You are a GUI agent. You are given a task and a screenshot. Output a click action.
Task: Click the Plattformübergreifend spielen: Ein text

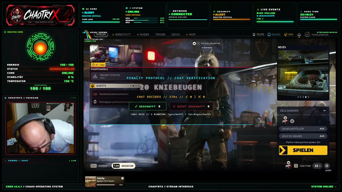pyautogui.click(x=303, y=142)
